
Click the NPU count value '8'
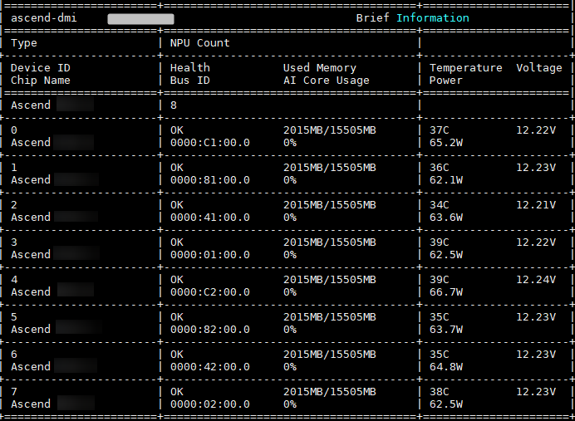tap(174, 105)
